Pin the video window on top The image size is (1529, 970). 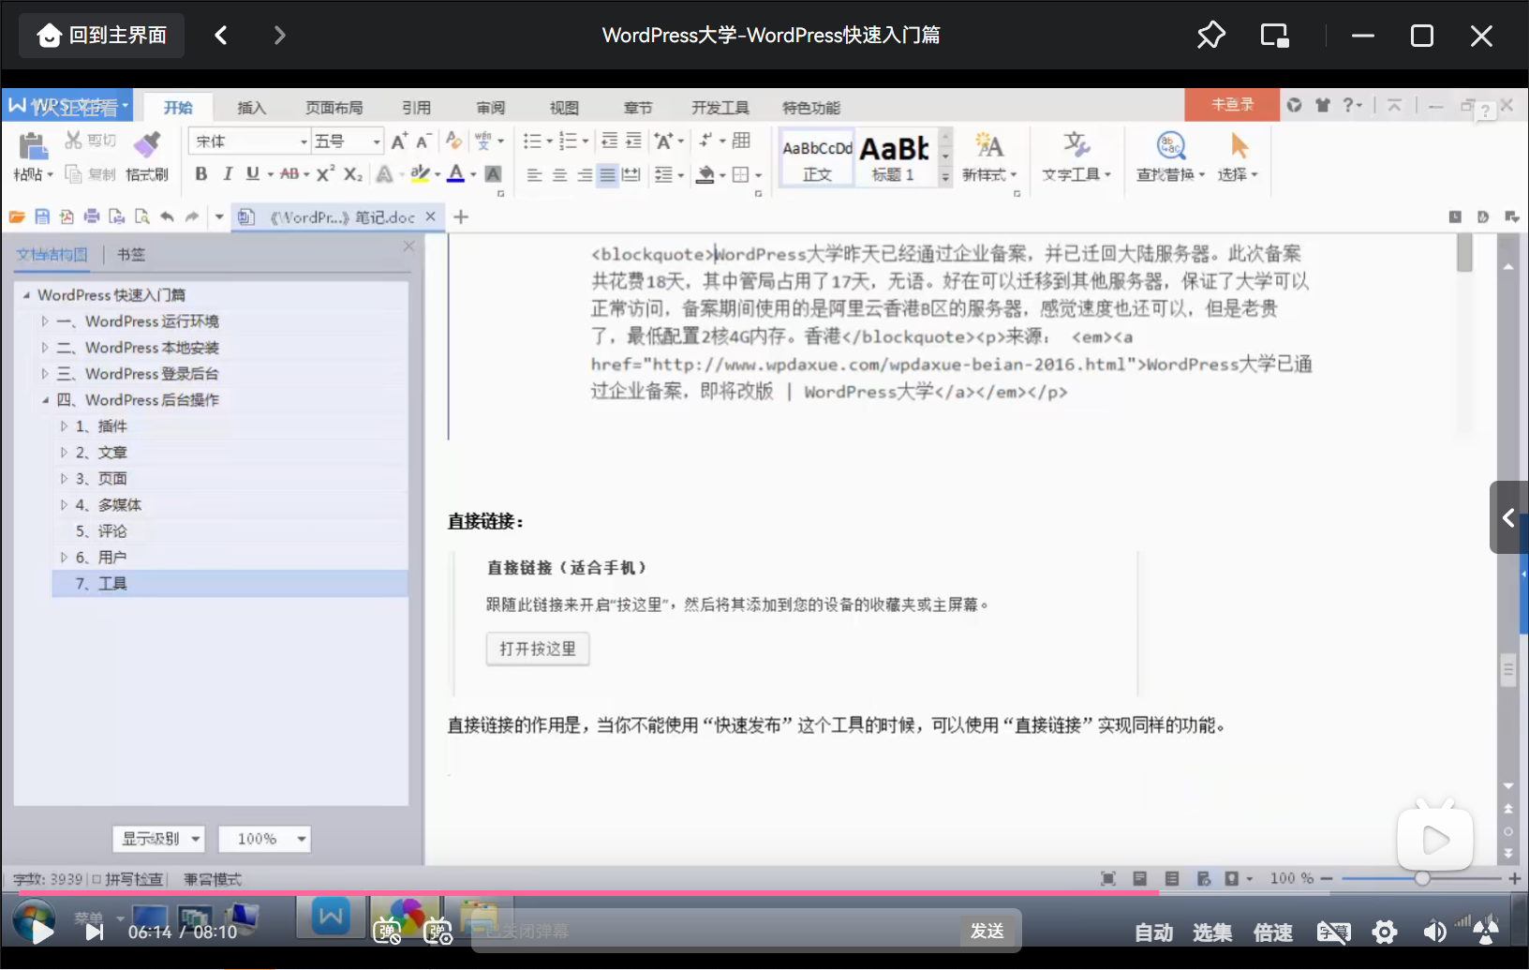point(1210,36)
